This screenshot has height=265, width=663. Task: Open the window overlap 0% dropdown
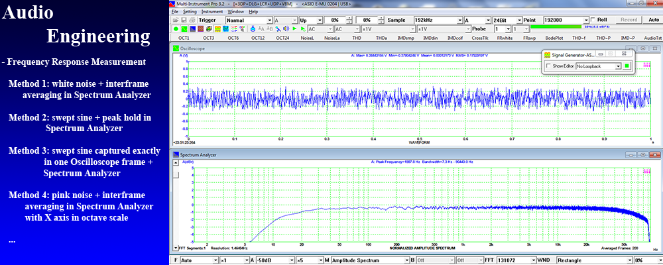point(647,260)
